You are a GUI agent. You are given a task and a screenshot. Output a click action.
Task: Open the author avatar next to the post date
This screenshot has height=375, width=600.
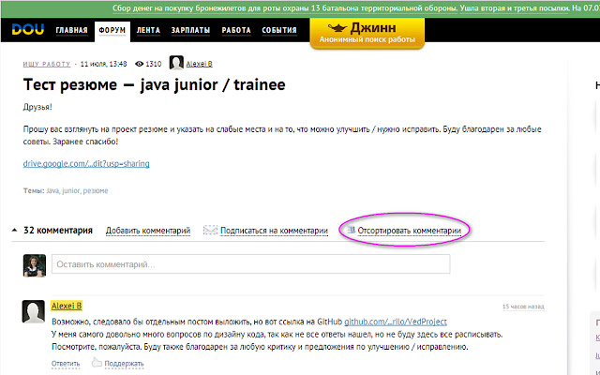point(176,63)
